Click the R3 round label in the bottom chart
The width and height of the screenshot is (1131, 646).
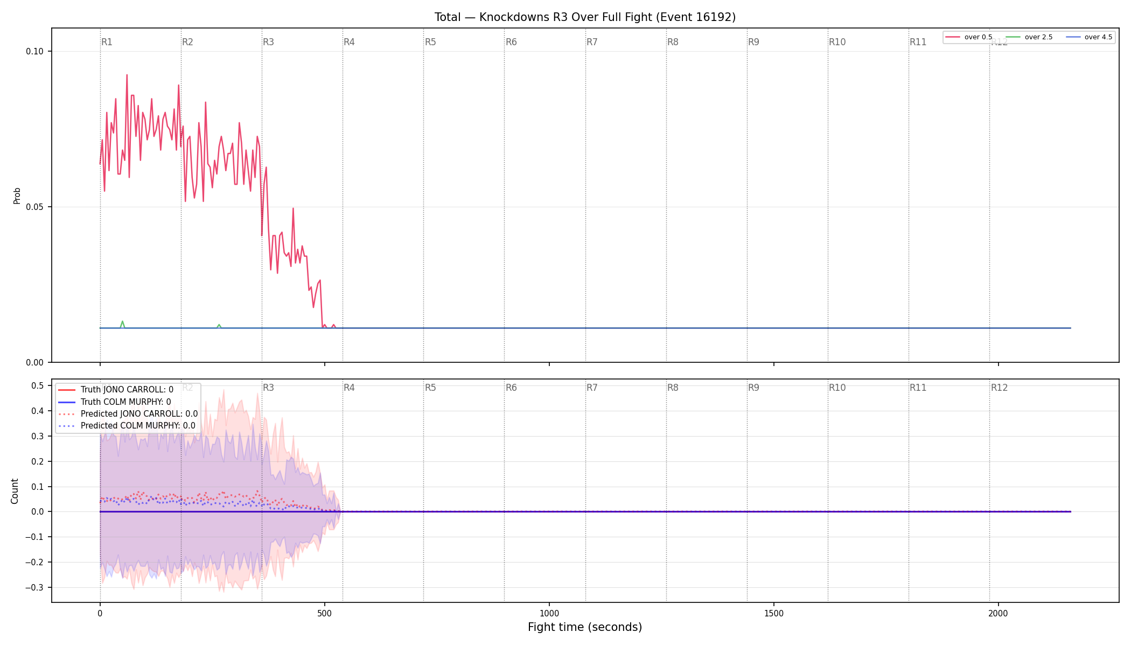(268, 388)
